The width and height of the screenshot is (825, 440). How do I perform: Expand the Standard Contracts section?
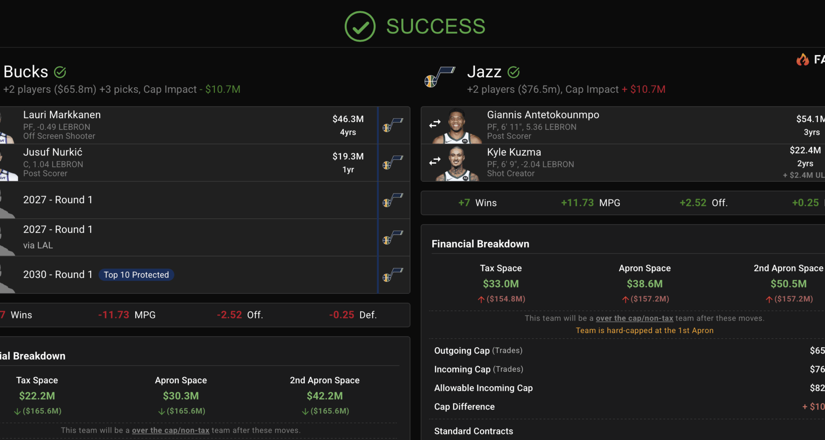[x=474, y=431]
